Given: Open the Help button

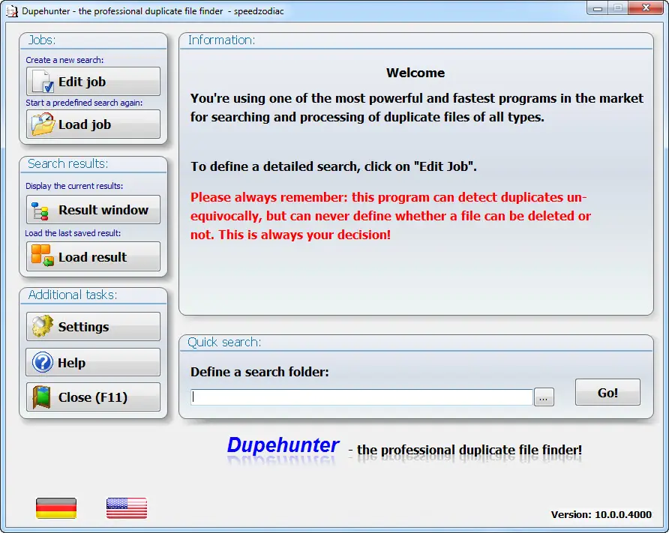Looking at the screenshot, I should click(93, 362).
